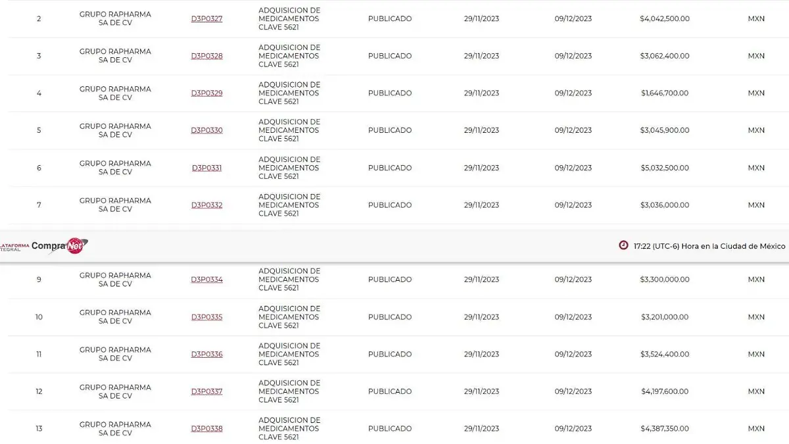Viewport: 789px width, 444px height.
Task: Open contract link D3P0327
Action: pyautogui.click(x=206, y=19)
